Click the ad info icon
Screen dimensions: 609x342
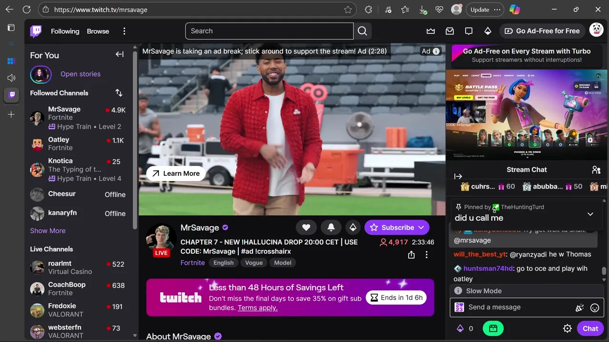(x=436, y=51)
